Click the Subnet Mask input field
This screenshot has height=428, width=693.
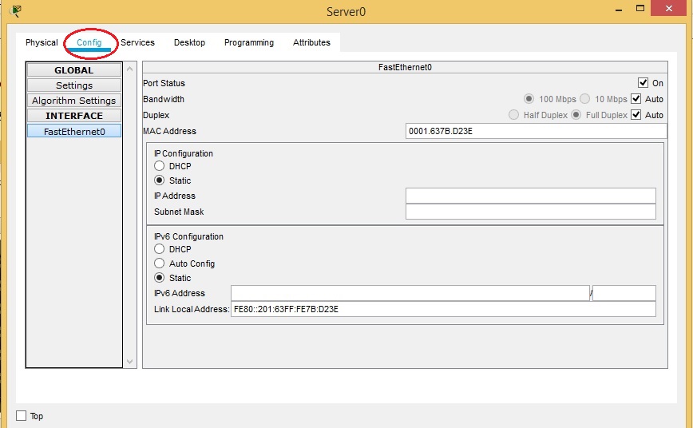pyautogui.click(x=530, y=212)
